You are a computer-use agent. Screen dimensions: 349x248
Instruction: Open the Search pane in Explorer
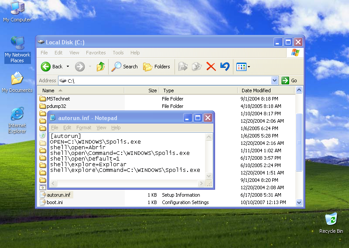pos(124,67)
